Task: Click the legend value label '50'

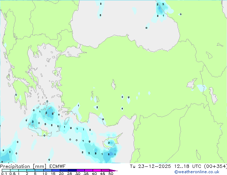Action: [111, 174]
